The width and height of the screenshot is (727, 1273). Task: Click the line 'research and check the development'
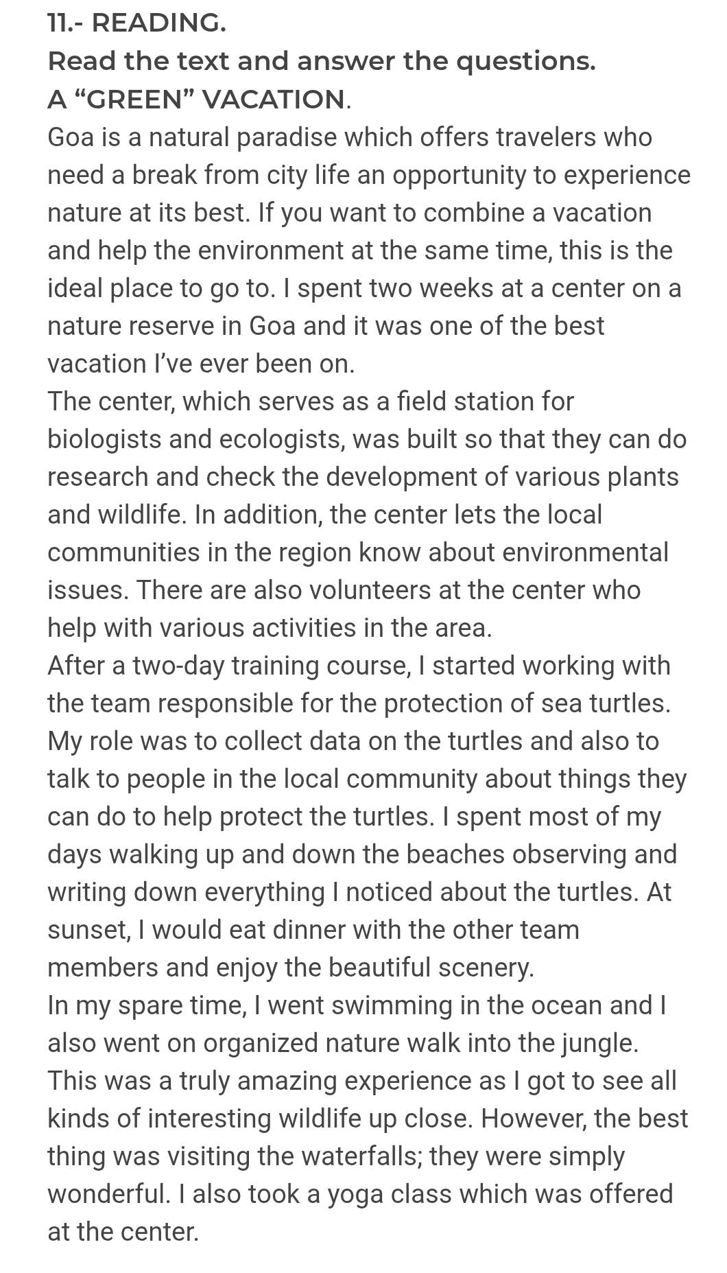point(363,477)
